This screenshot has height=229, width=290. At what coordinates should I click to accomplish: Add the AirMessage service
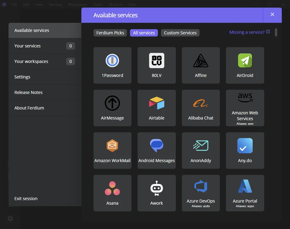112,108
